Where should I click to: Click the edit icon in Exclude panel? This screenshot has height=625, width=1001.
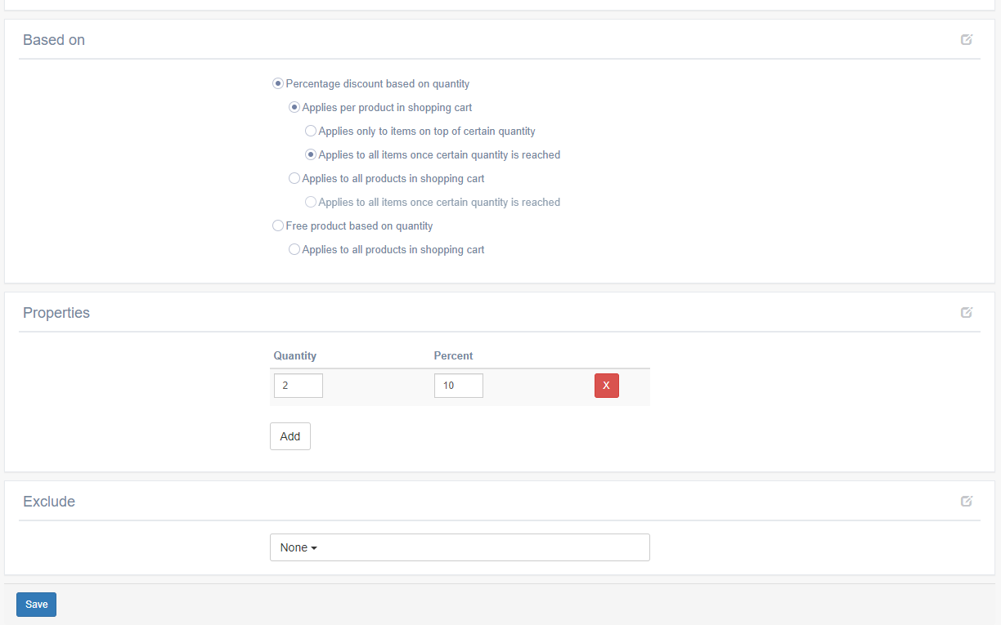click(x=967, y=501)
